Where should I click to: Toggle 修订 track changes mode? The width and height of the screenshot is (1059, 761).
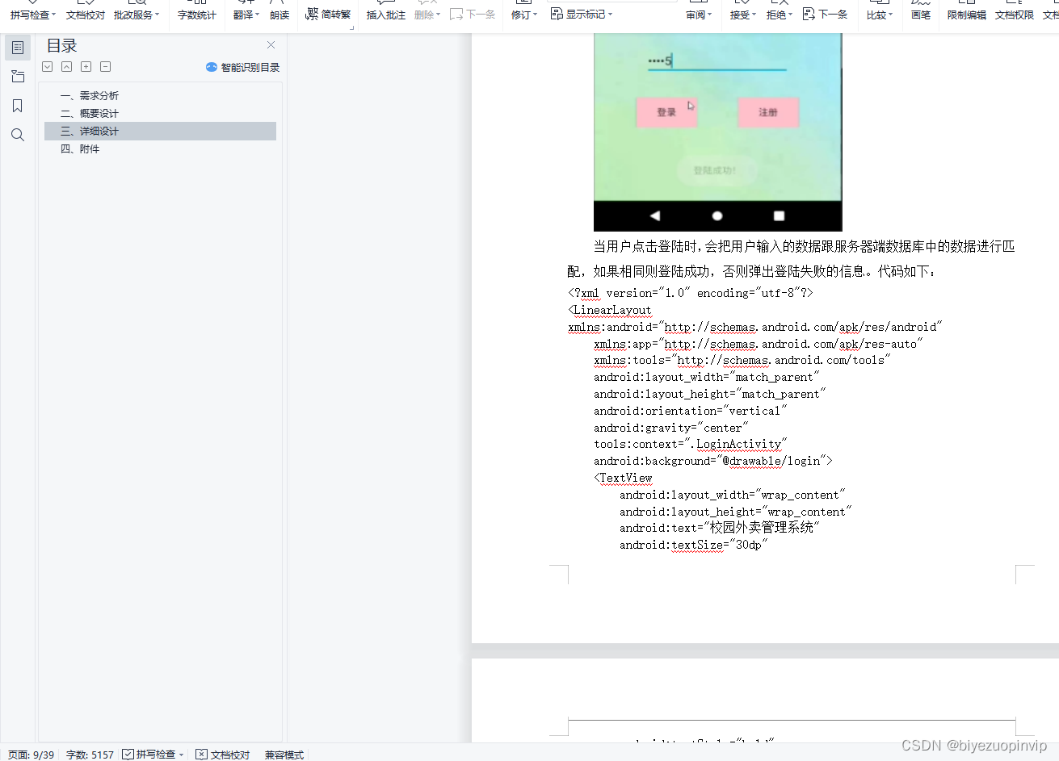point(521,14)
